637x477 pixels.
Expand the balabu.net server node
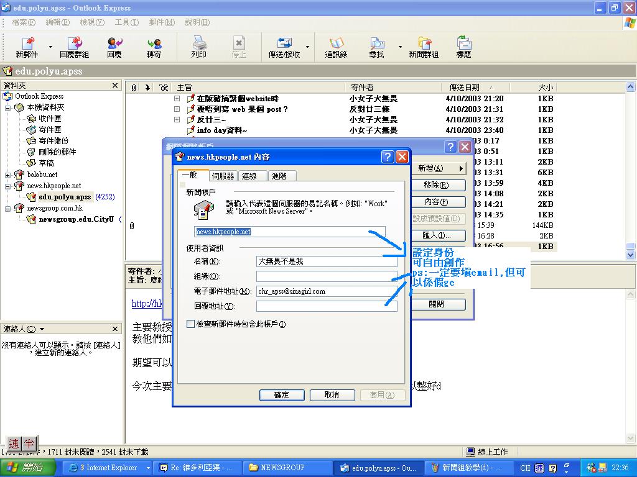click(x=7, y=175)
